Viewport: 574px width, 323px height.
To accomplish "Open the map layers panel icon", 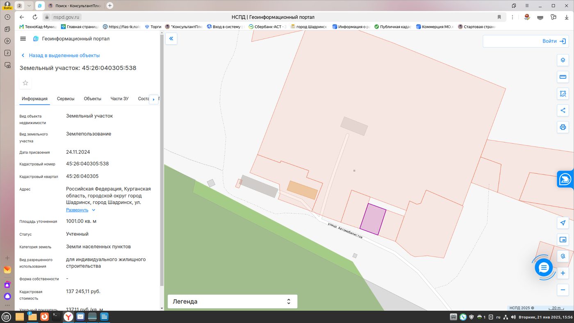I will (563, 60).
